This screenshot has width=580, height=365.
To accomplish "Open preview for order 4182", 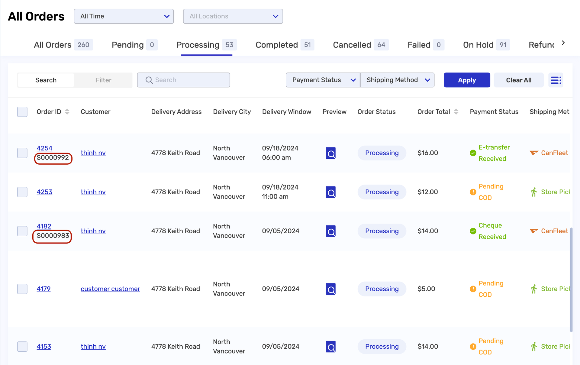I will tap(330, 231).
